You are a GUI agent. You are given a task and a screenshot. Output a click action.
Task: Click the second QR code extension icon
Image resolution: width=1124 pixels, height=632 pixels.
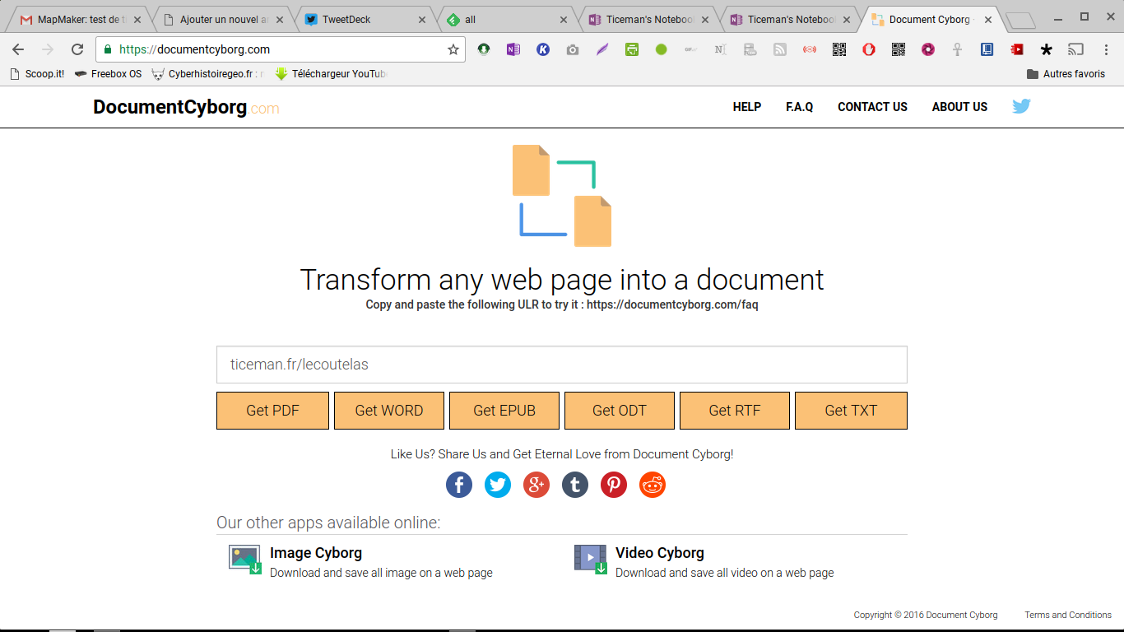point(899,49)
